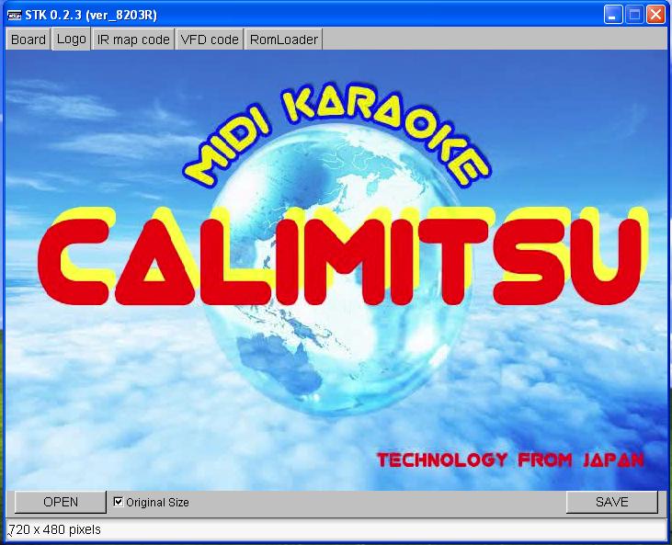Toggle the Original Size checkbox

coord(119,502)
